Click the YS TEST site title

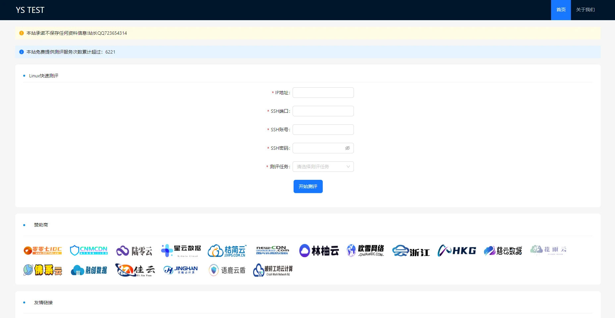point(30,10)
